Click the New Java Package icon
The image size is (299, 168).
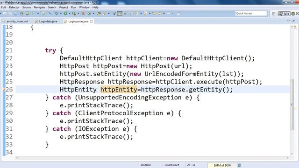(84, 14)
